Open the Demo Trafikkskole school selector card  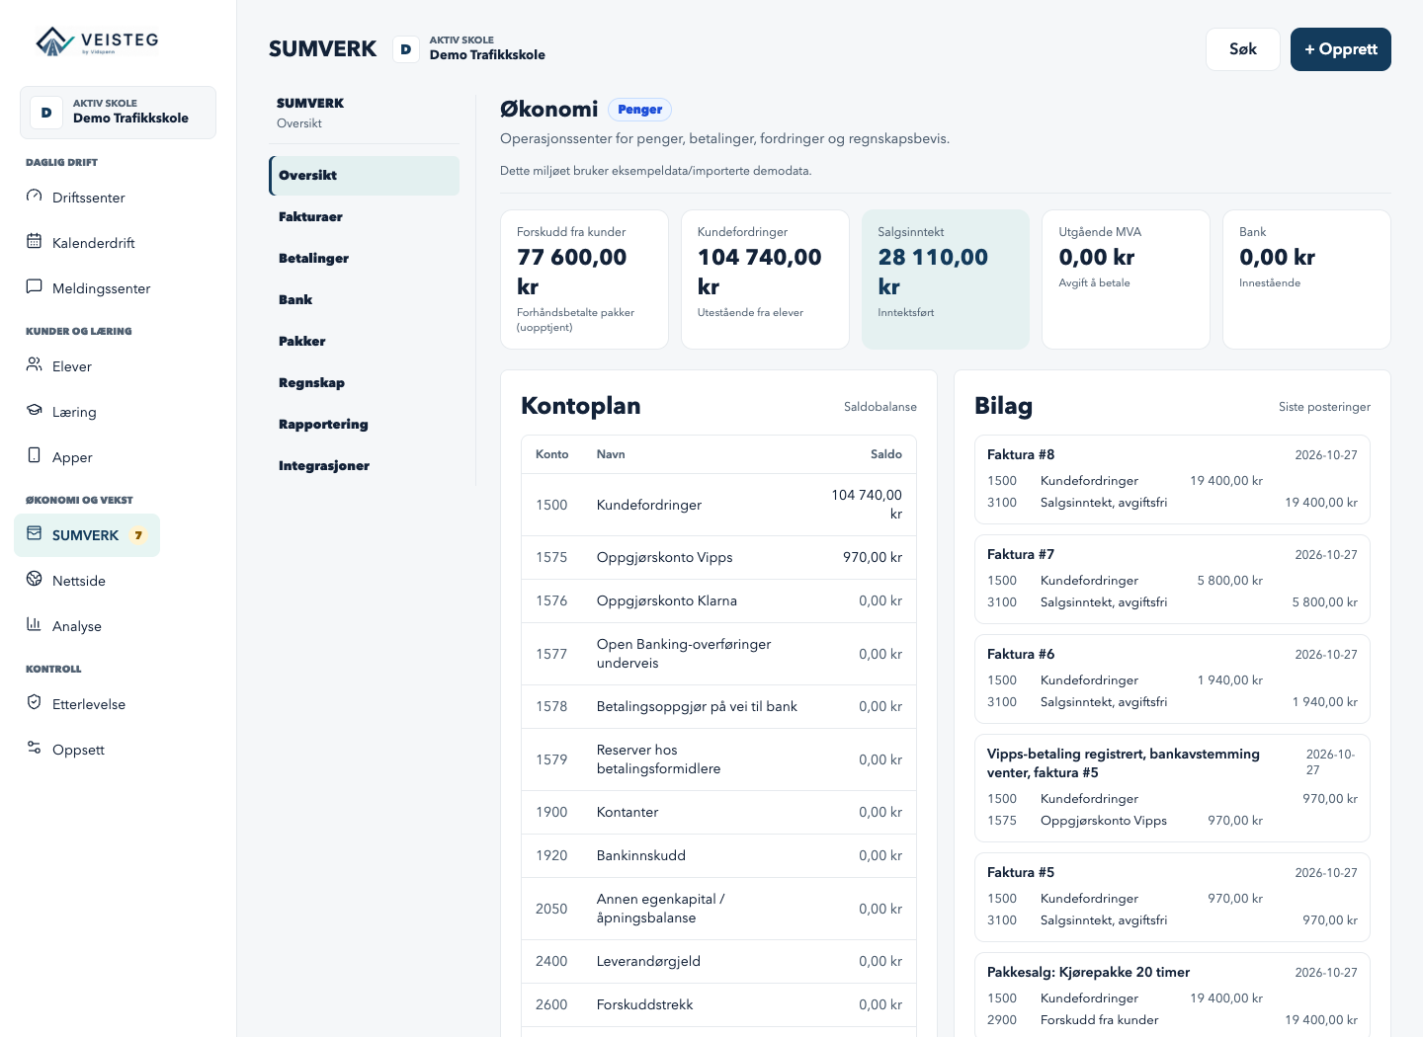[x=118, y=113]
